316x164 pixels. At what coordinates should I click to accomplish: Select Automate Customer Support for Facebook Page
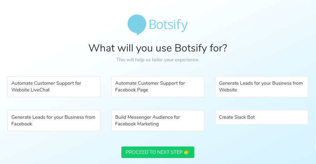coord(158,87)
